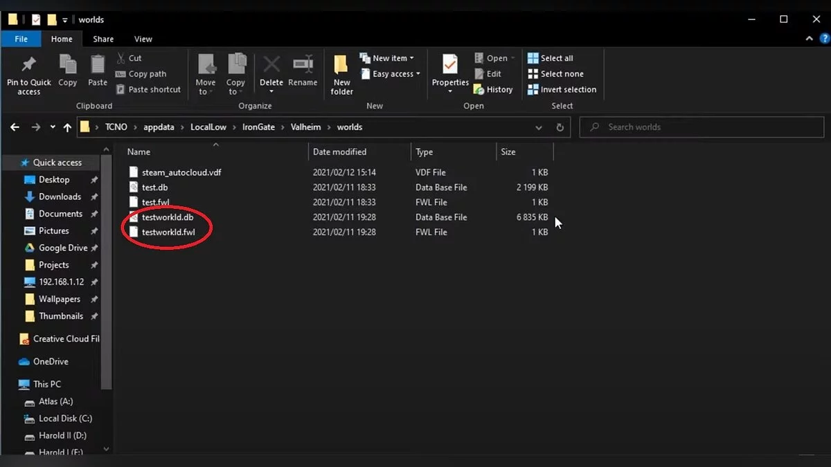Image resolution: width=831 pixels, height=467 pixels.
Task: Refresh the current folder view
Action: (x=560, y=127)
